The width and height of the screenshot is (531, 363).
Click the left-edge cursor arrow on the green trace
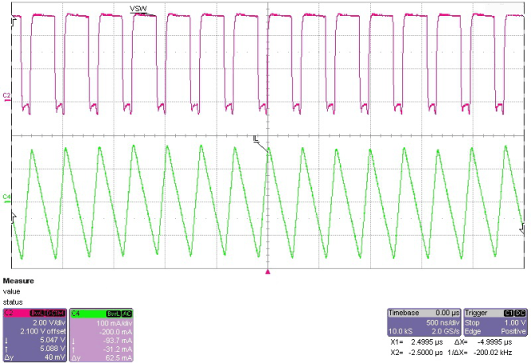click(x=14, y=214)
